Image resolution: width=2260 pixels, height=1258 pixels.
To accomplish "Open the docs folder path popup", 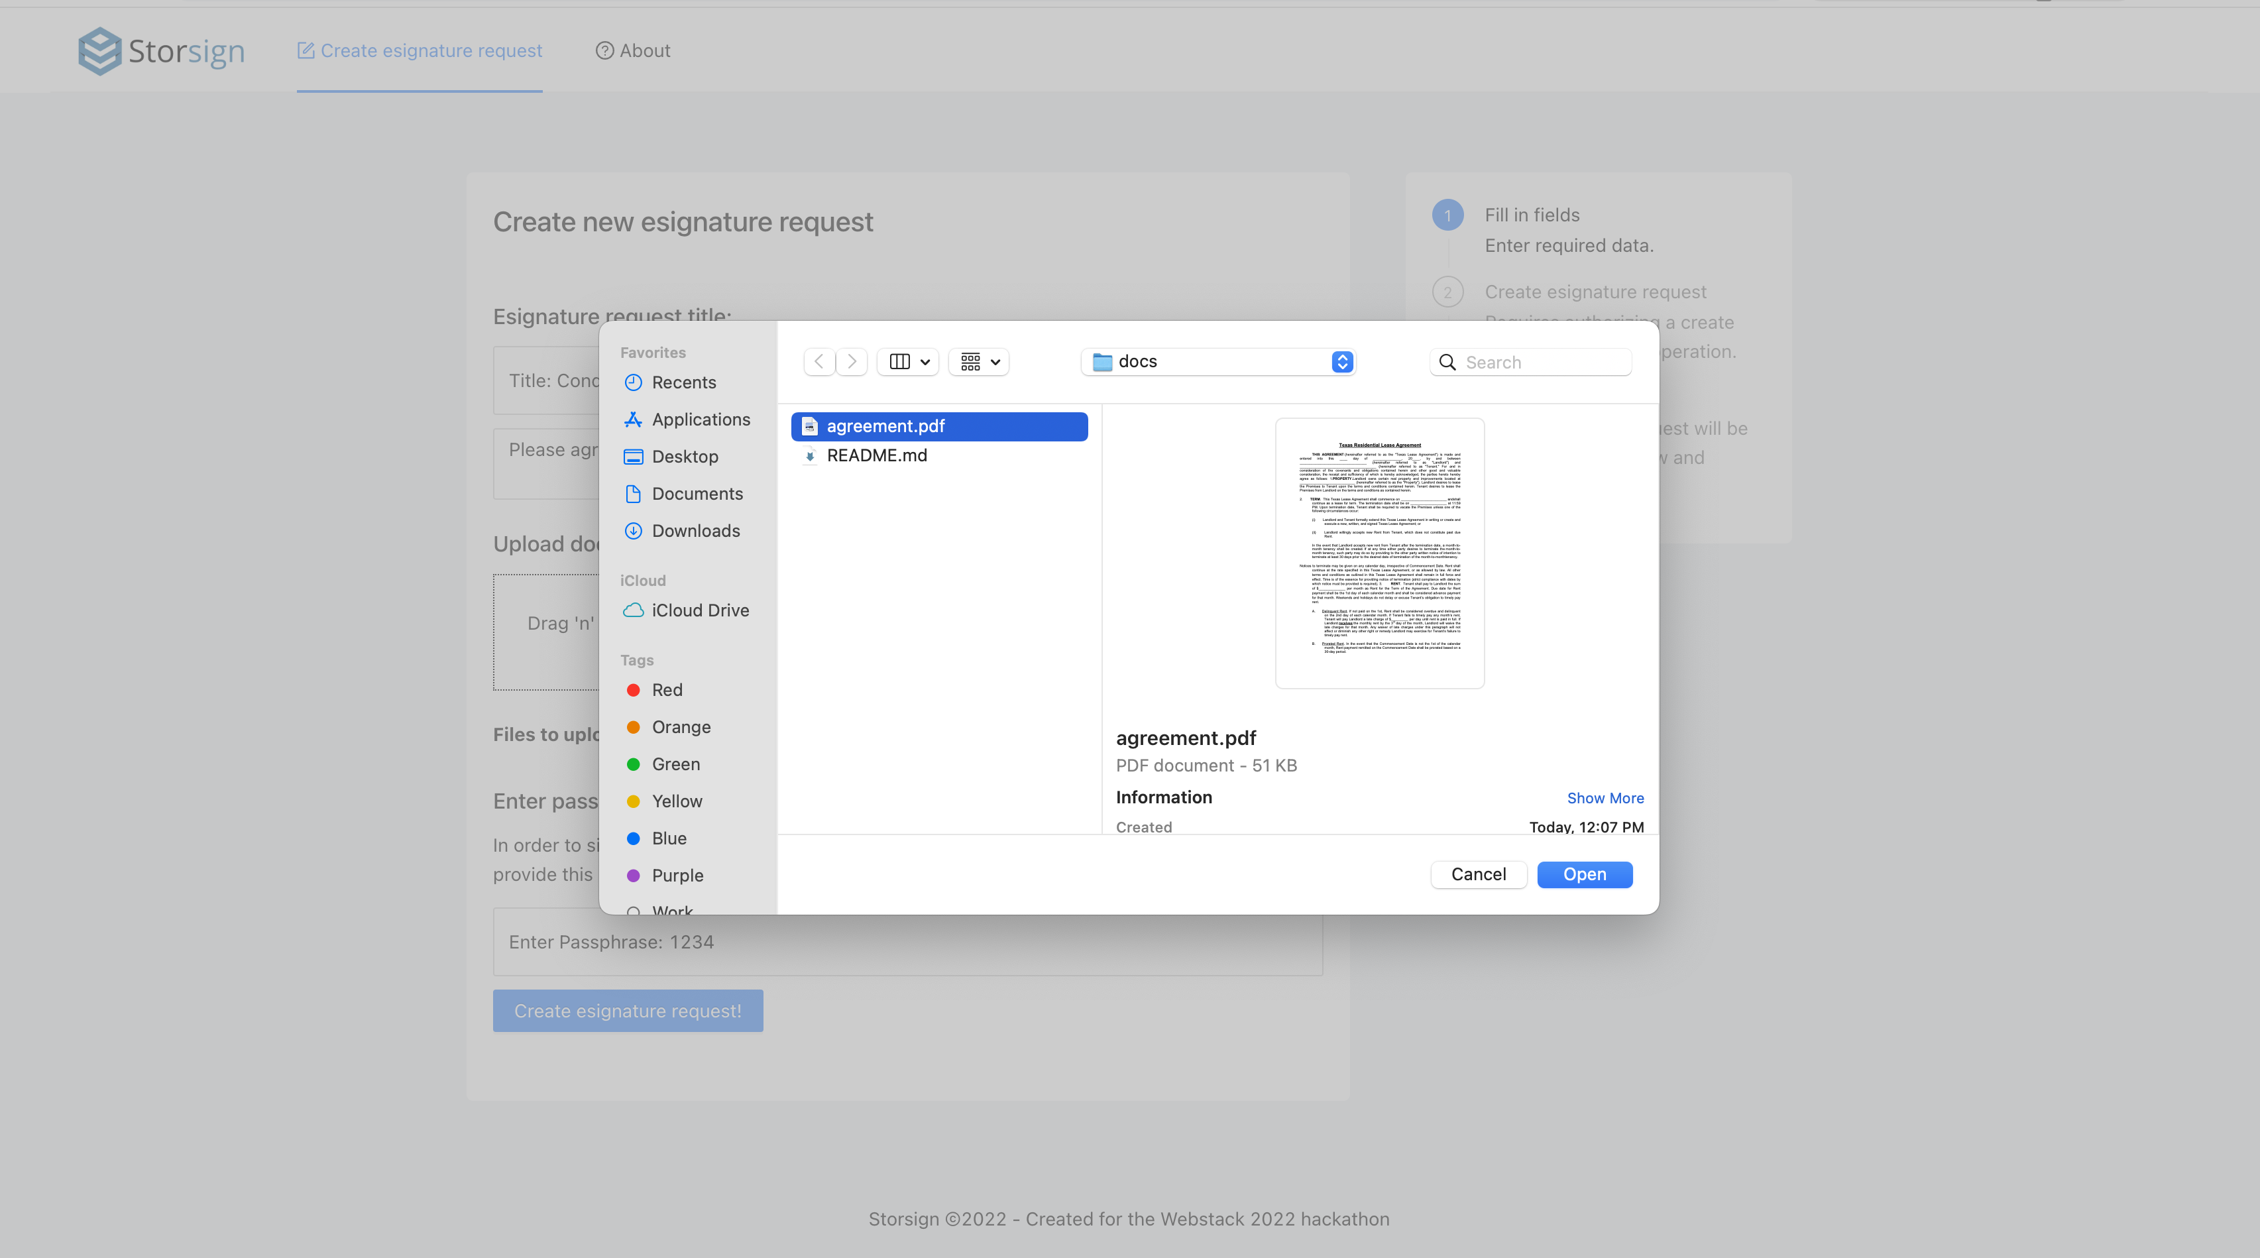I will pyautogui.click(x=1219, y=361).
